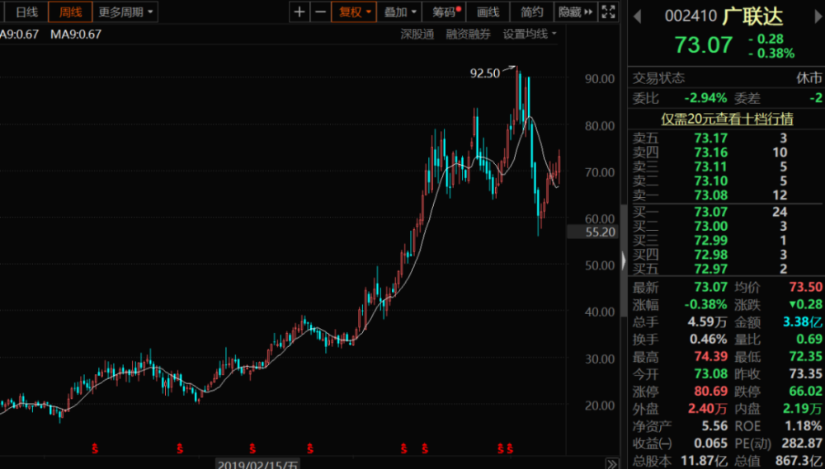Open 设置均线 moving average settings dropdown
Screen dimensions: 825x469
530,34
